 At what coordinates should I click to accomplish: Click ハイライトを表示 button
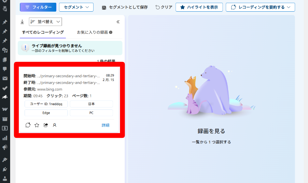(199, 7)
